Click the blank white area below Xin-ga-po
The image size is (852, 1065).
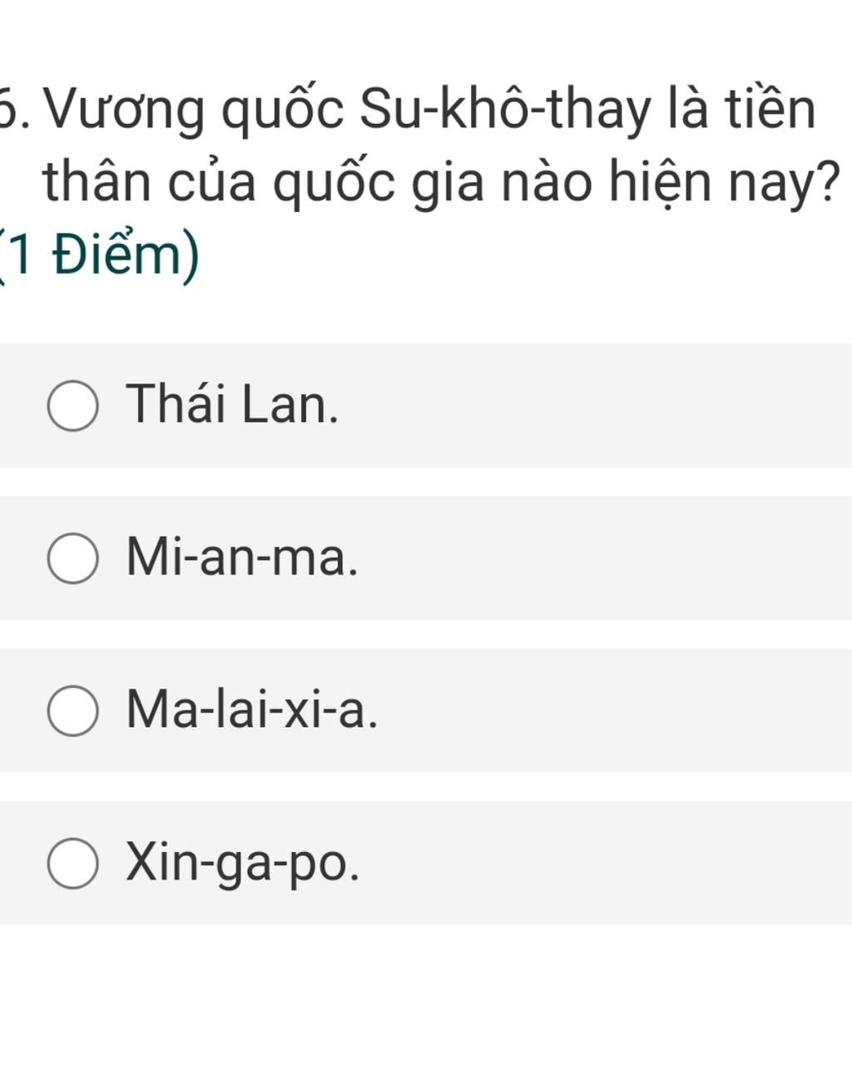pyautogui.click(x=426, y=994)
